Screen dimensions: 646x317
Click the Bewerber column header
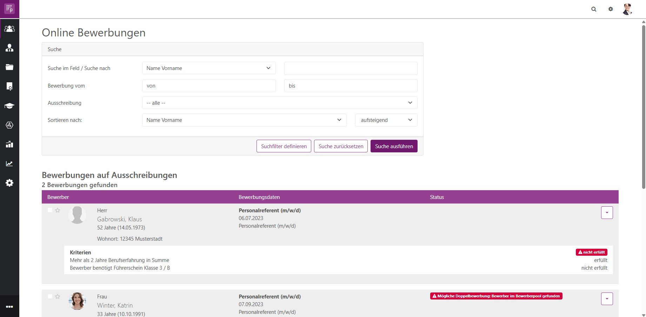tap(58, 197)
